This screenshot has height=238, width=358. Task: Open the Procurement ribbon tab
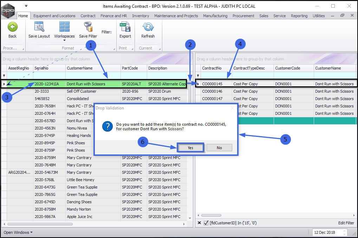coord(243,16)
